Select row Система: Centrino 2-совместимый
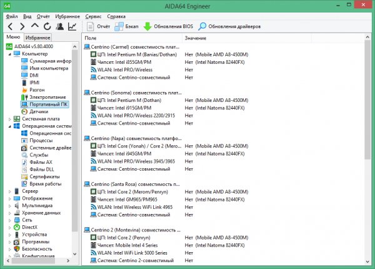The width and height of the screenshot is (375, 269). (132, 260)
